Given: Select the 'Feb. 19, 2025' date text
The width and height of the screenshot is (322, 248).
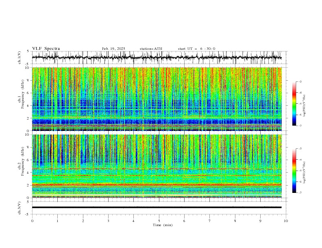Looking at the screenshot, I should [113, 49].
